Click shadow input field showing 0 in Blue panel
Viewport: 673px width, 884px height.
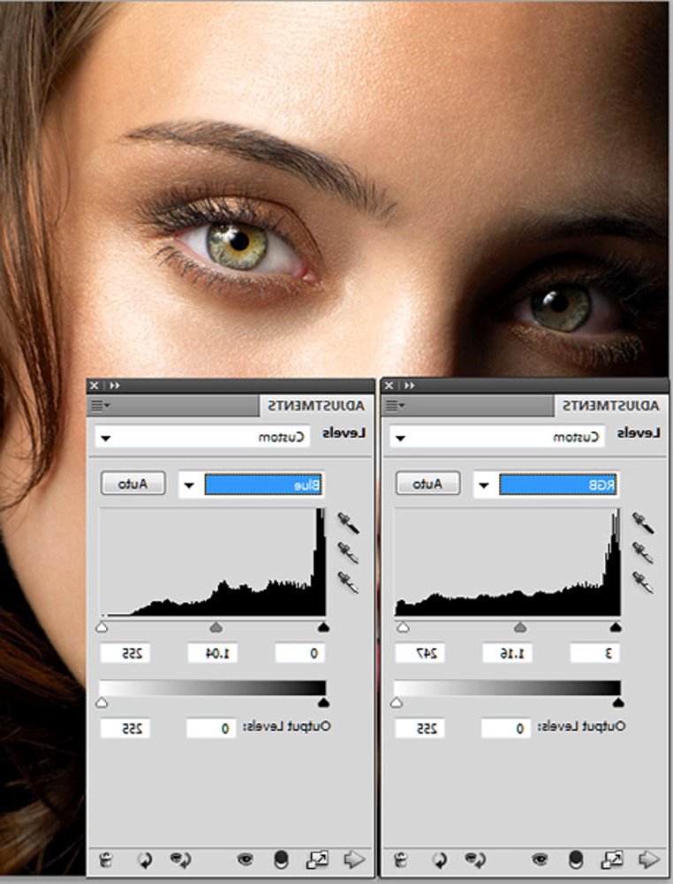(300, 653)
